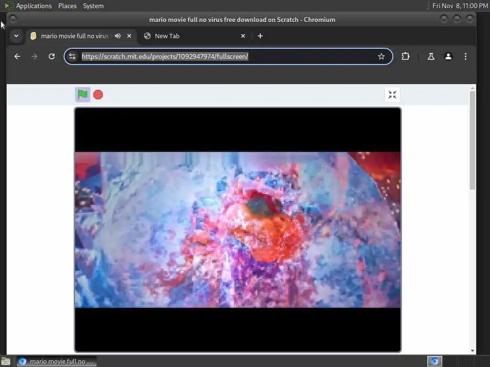Click the clock showing Fri Nov 8
This screenshot has height=367, width=490.
click(460, 6)
